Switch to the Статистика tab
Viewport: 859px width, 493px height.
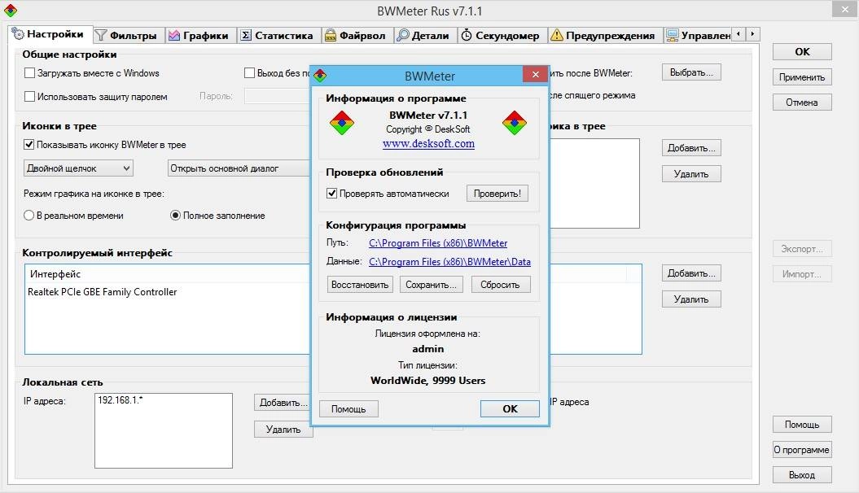278,36
